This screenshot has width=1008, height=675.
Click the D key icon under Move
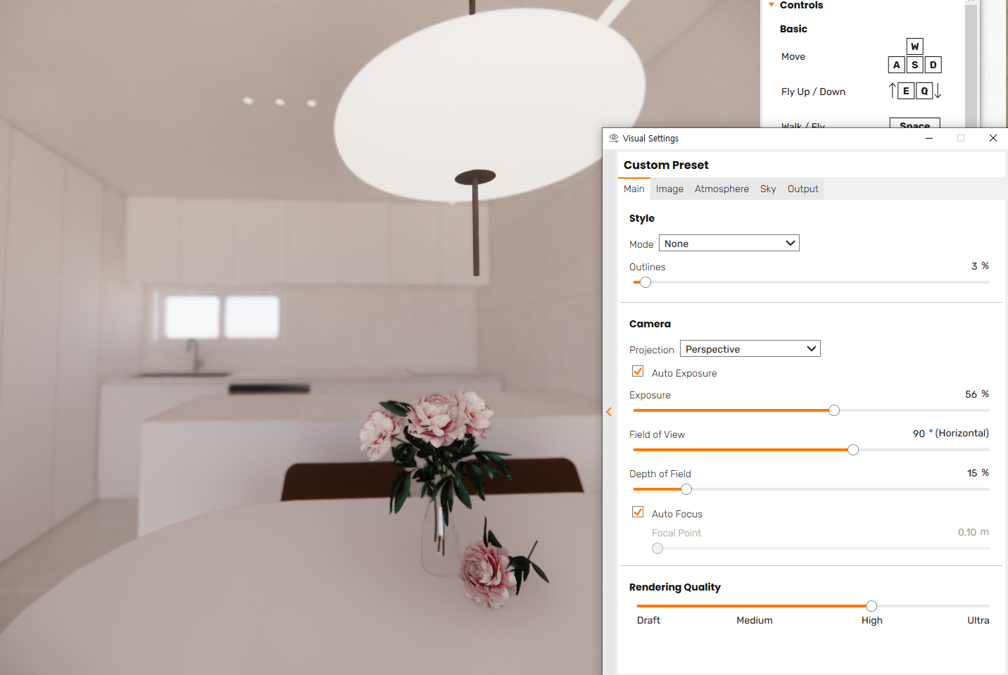point(933,65)
